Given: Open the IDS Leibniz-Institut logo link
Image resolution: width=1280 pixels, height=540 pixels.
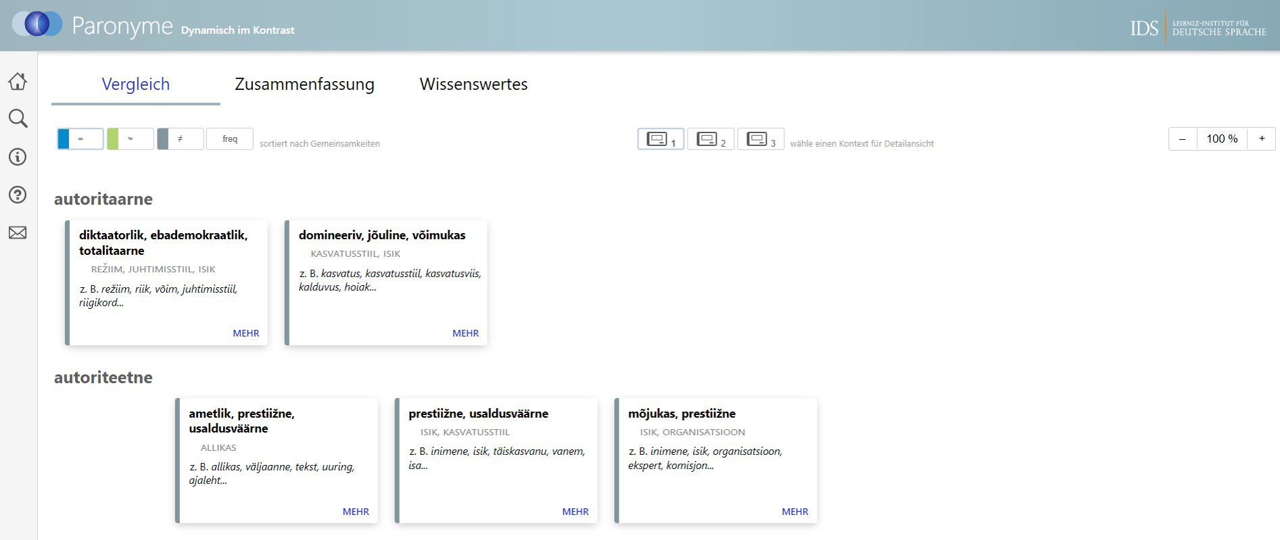Looking at the screenshot, I should (1198, 28).
